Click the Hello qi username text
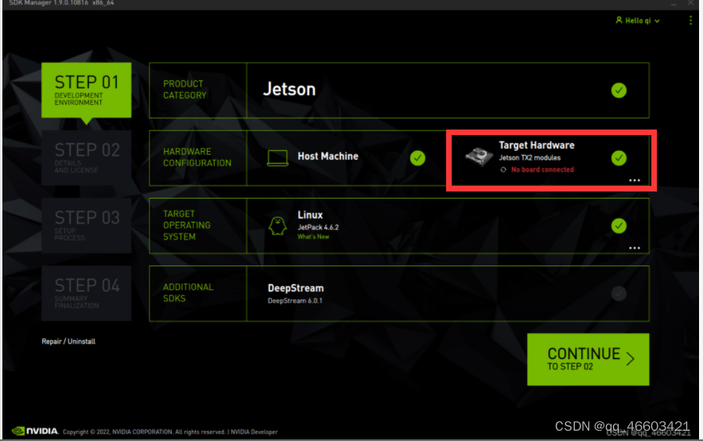This screenshot has height=441, width=703. [x=638, y=21]
